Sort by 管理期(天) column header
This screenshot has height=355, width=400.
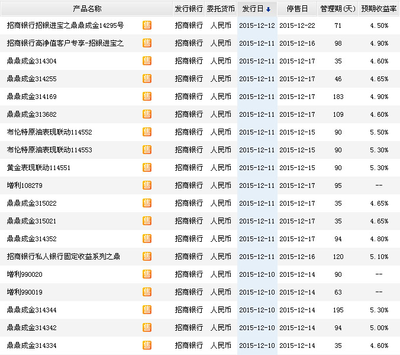point(338,9)
